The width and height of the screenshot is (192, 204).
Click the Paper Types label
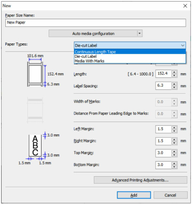[16, 44]
